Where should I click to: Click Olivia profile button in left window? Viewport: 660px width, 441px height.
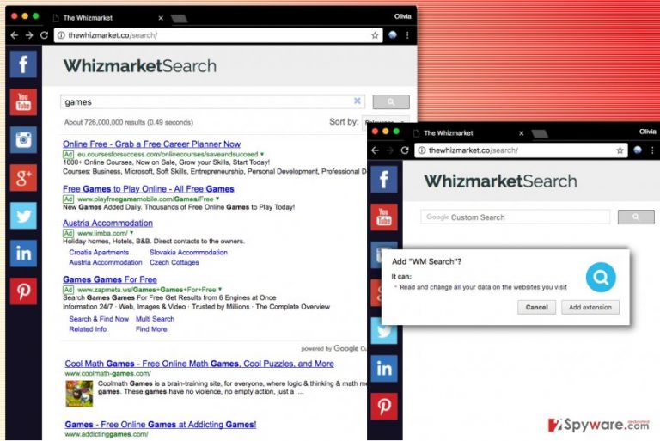click(402, 16)
